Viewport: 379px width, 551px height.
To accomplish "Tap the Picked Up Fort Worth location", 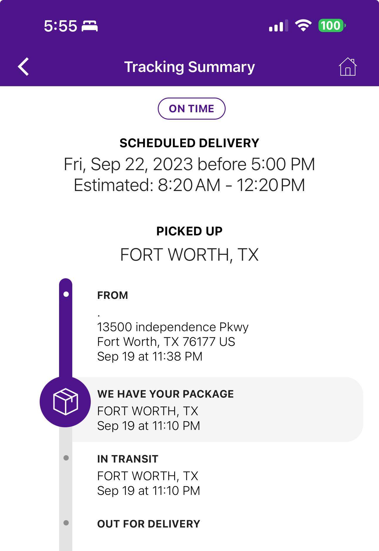I will [x=189, y=254].
